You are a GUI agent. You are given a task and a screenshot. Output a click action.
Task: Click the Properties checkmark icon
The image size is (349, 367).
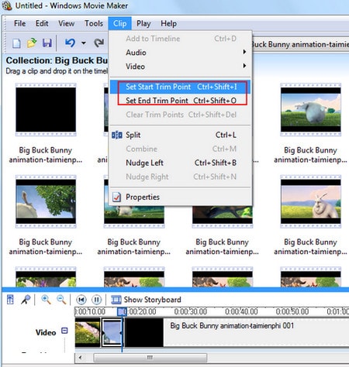[x=116, y=197]
